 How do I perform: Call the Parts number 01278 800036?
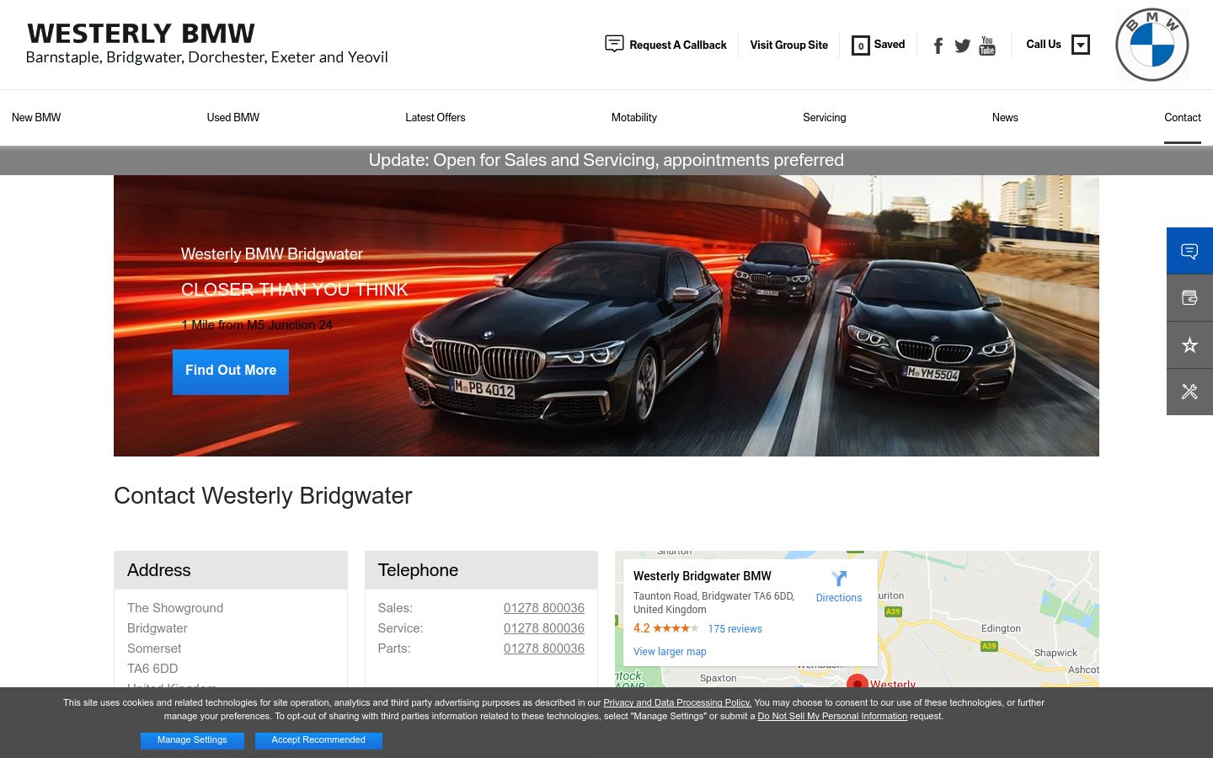544,649
